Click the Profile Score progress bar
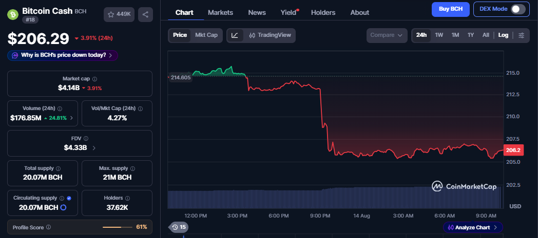The width and height of the screenshot is (538, 238). point(118,227)
